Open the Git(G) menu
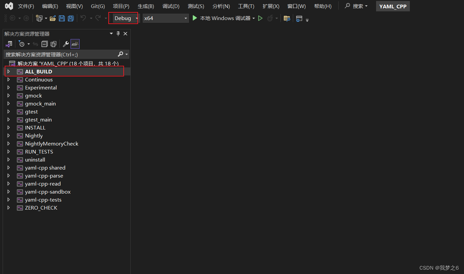The image size is (464, 274). 98,6
